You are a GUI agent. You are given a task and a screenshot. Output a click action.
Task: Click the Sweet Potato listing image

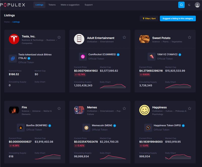pyautogui.click(x=144, y=39)
